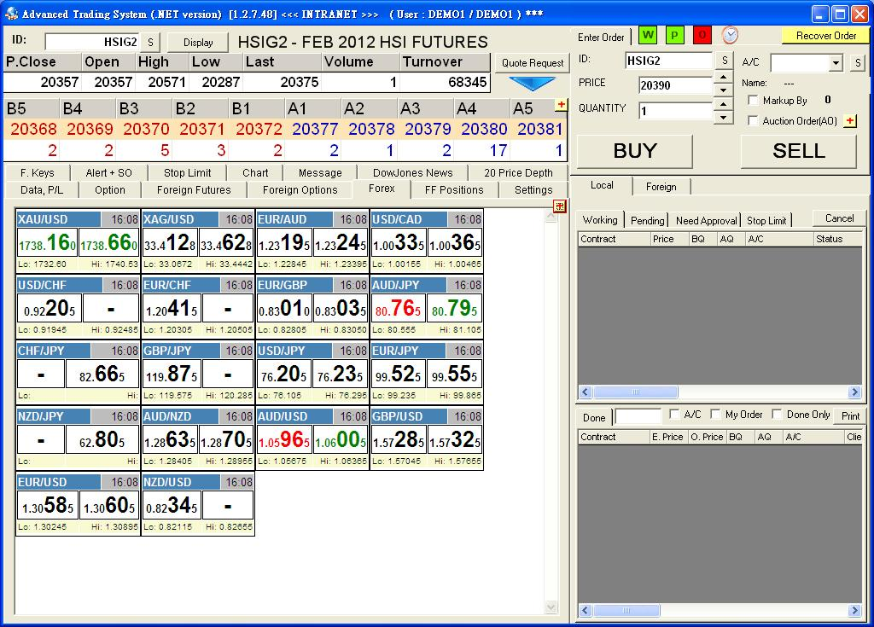Switch to the Chart tab
Image resolution: width=874 pixels, height=627 pixels.
[x=255, y=172]
